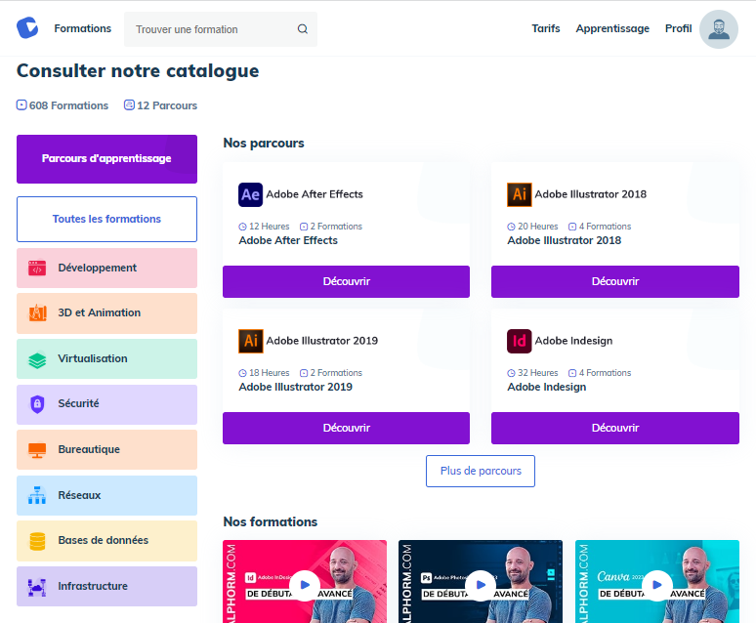Click the Virtualisation layers icon

coord(37,359)
